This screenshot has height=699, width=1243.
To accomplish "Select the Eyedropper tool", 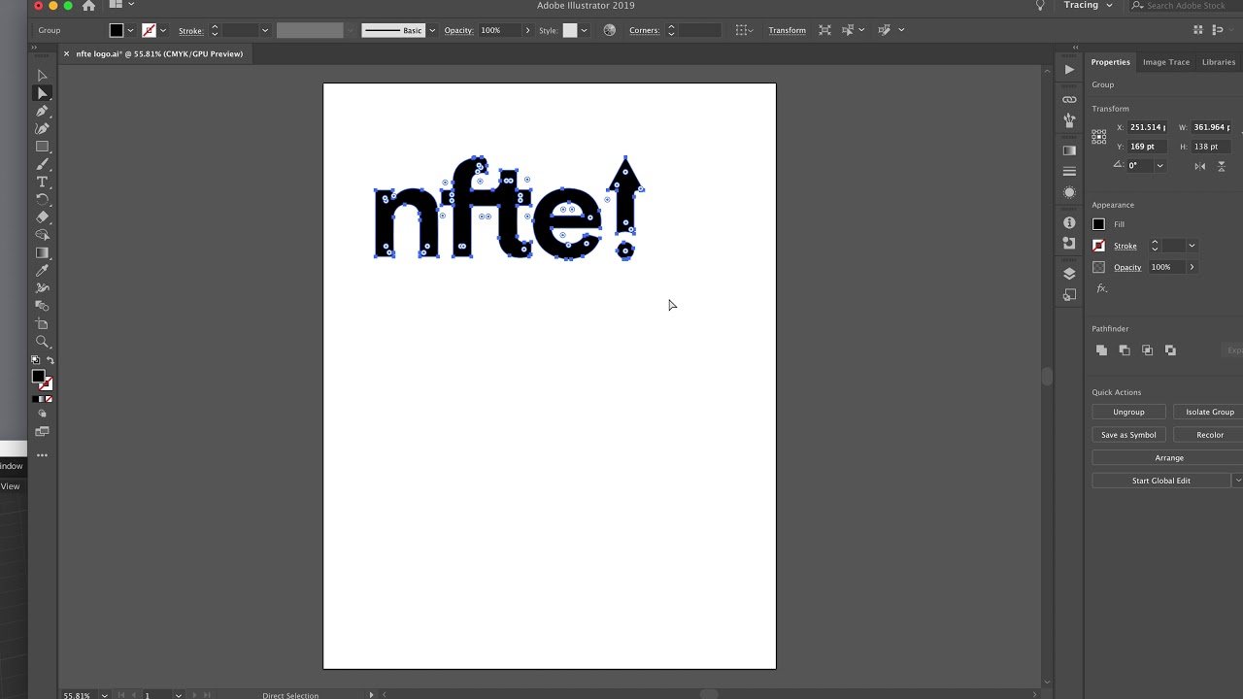I will [x=42, y=271].
